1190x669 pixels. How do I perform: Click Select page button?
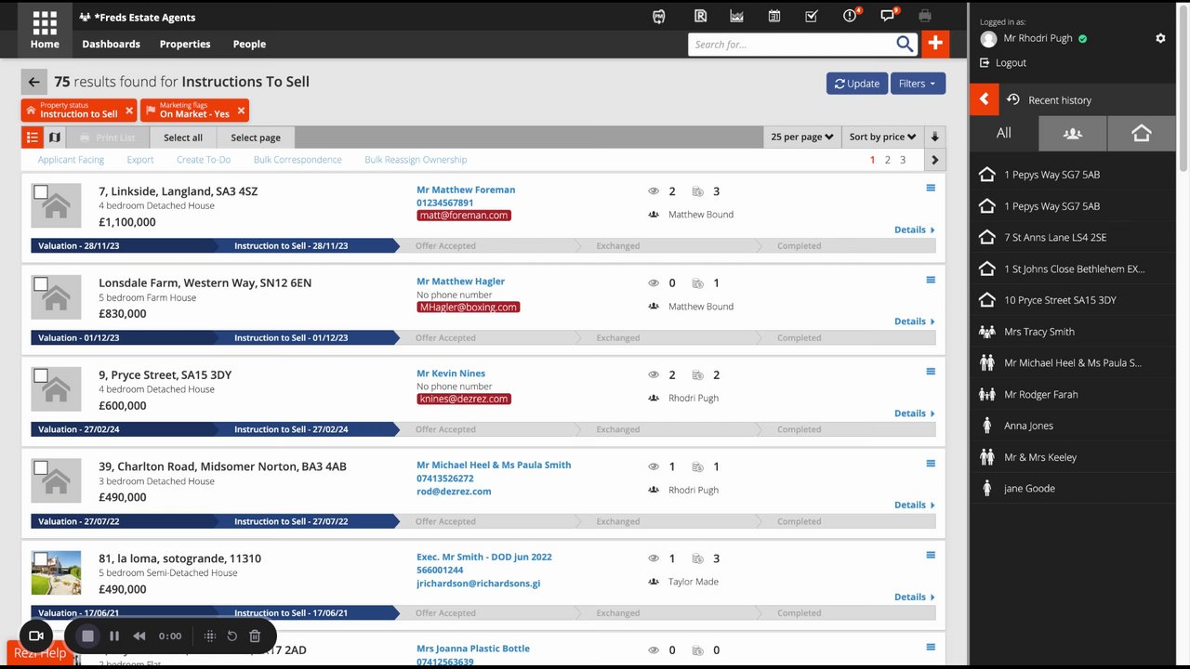[x=256, y=138]
